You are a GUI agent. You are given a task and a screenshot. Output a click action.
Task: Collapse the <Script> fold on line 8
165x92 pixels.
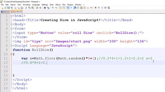tap(11, 45)
